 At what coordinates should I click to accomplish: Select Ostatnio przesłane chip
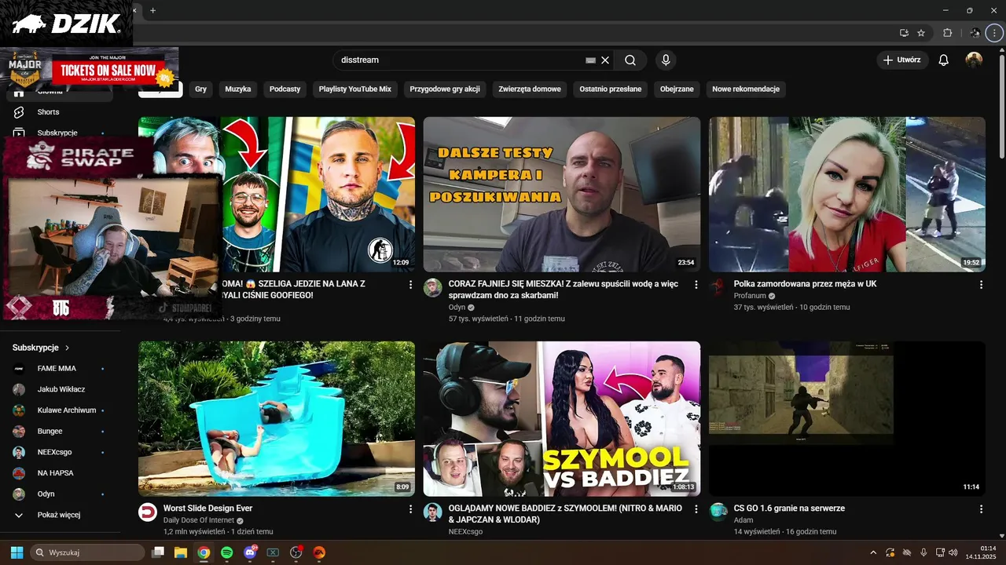click(x=611, y=89)
